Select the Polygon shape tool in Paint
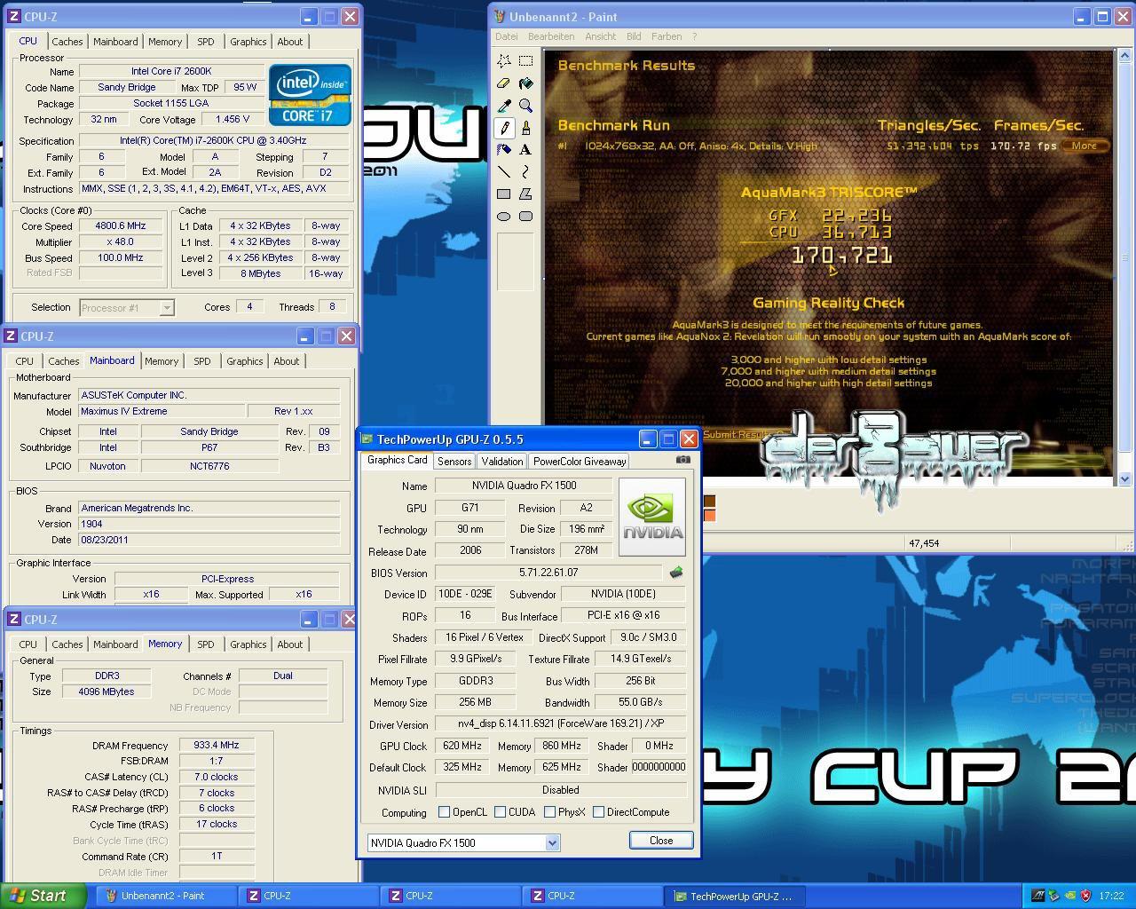 (x=526, y=194)
